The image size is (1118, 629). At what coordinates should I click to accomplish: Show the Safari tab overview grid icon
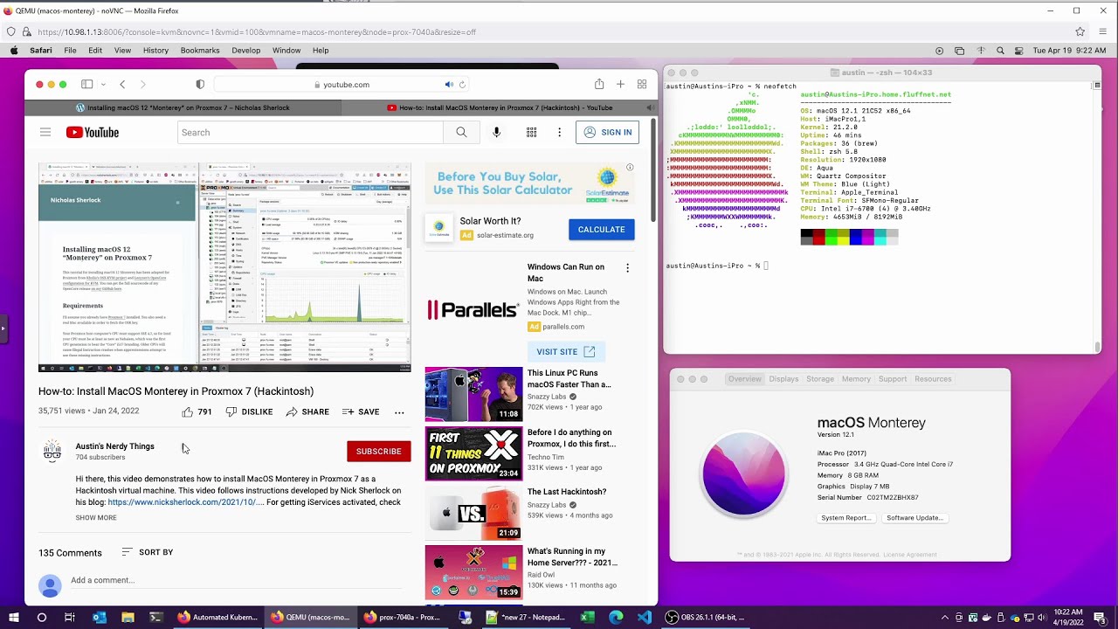click(x=642, y=85)
